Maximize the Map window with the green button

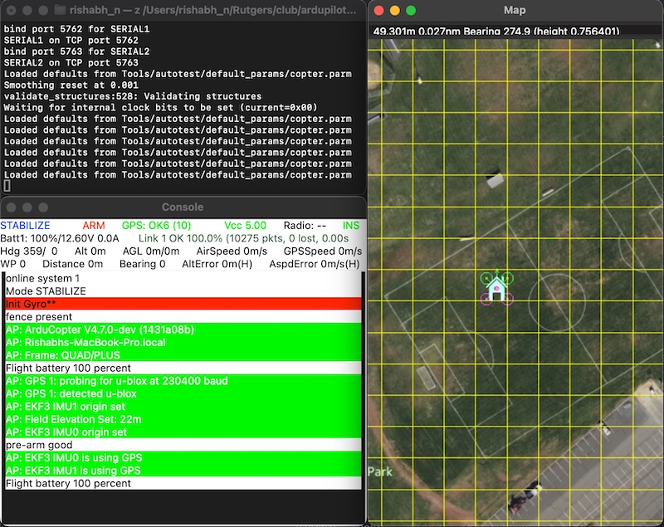point(409,11)
